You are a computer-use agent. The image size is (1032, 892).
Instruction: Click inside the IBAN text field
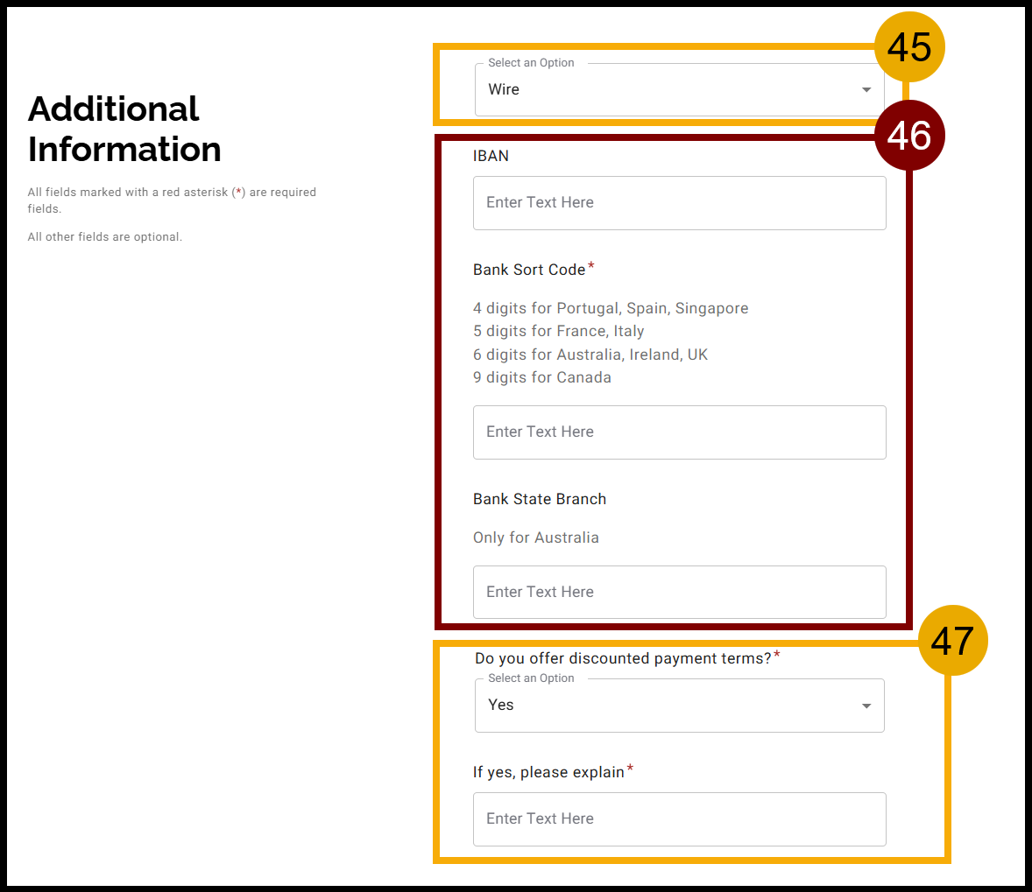coord(679,202)
